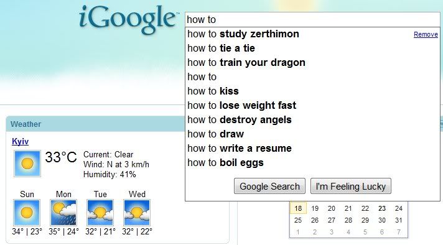The image size is (443, 245).
Task: Remove the zerthimon search suggestion
Action: pyautogui.click(x=426, y=34)
